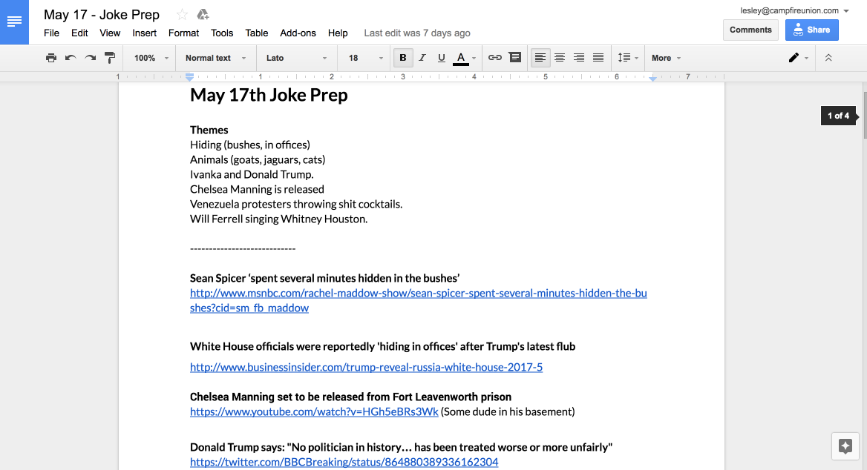The image size is (867, 470).
Task: Open the Docs home hamburger icon
Action: click(x=14, y=22)
